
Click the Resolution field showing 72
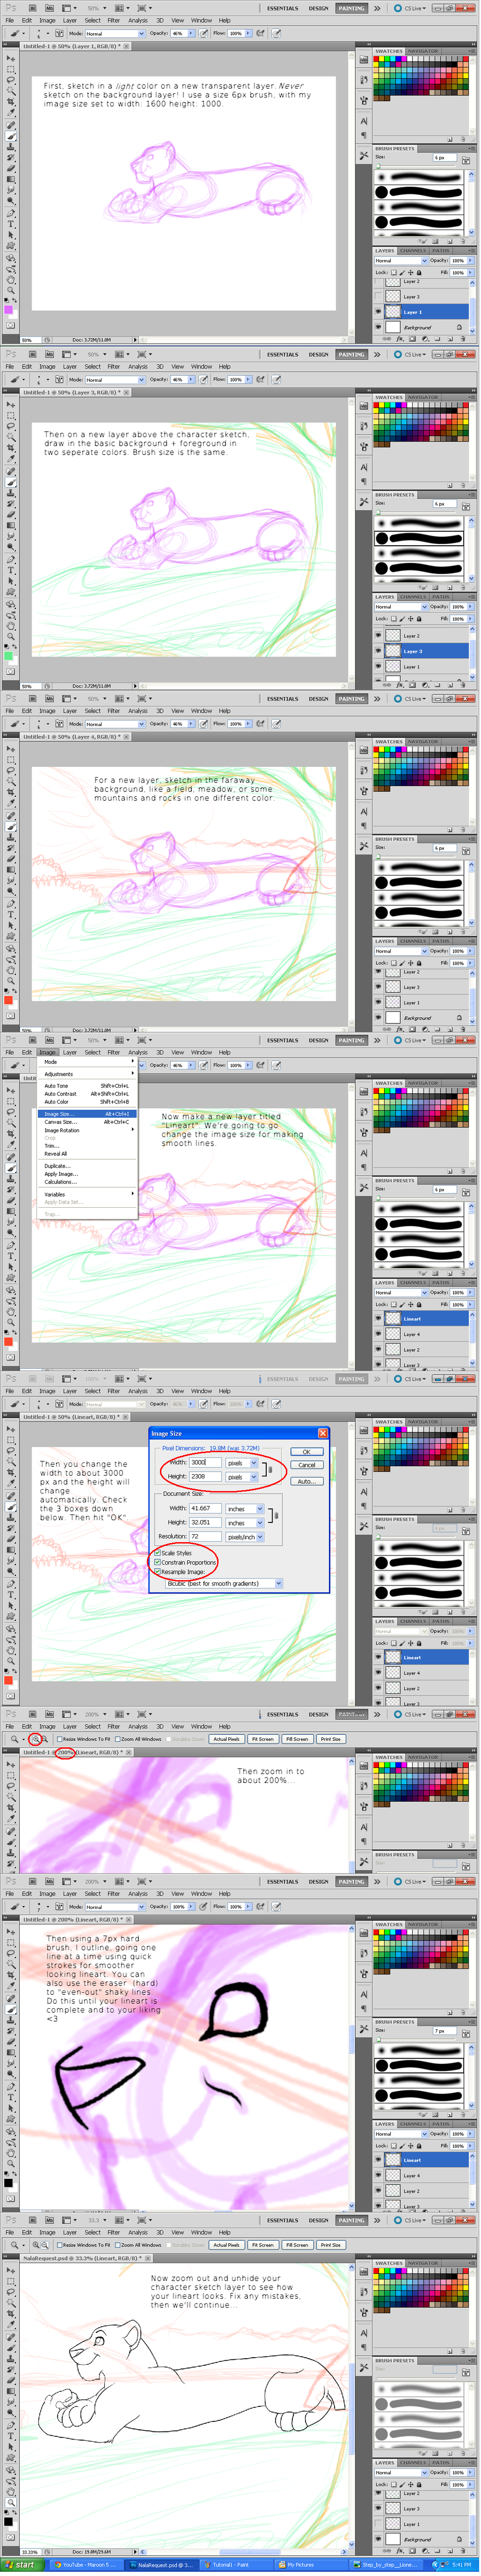206,1537
